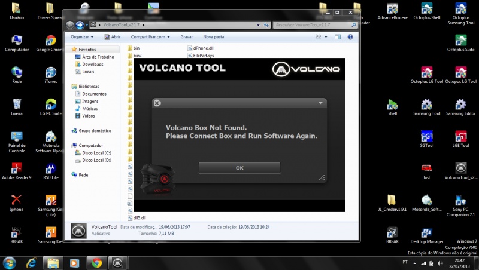Open the dialog's dropdown arrow menu
Viewport: 479px width, 270px height.
tap(321, 103)
